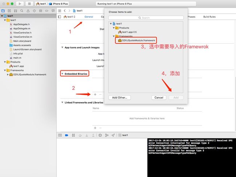The image size is (236, 177).
Task: Click the Stop button in toolbar
Action: point(29,4)
